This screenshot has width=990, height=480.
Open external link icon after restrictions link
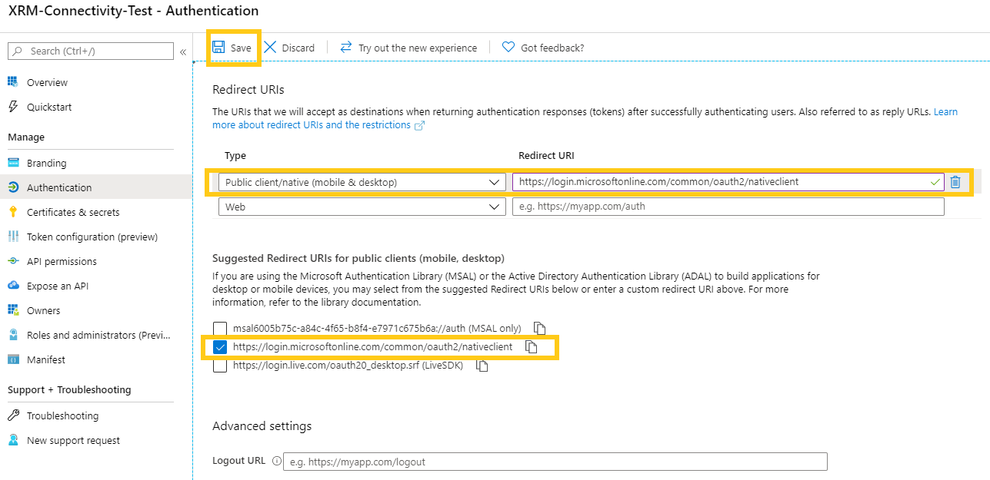coord(419,125)
